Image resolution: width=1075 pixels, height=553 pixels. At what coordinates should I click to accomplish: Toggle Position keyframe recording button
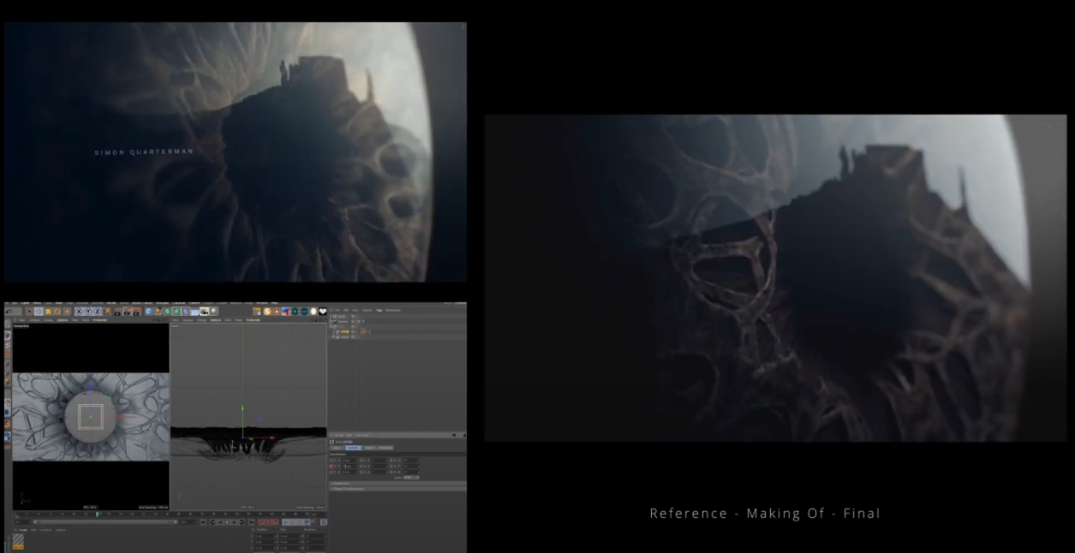tap(285, 522)
